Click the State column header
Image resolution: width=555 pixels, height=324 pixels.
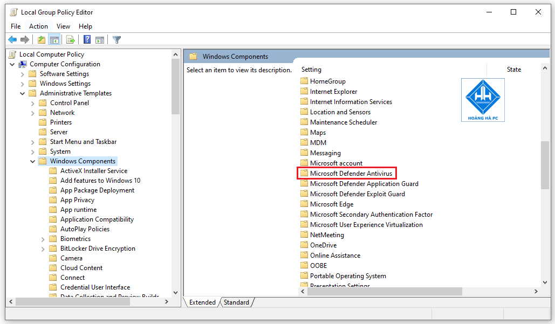click(513, 70)
